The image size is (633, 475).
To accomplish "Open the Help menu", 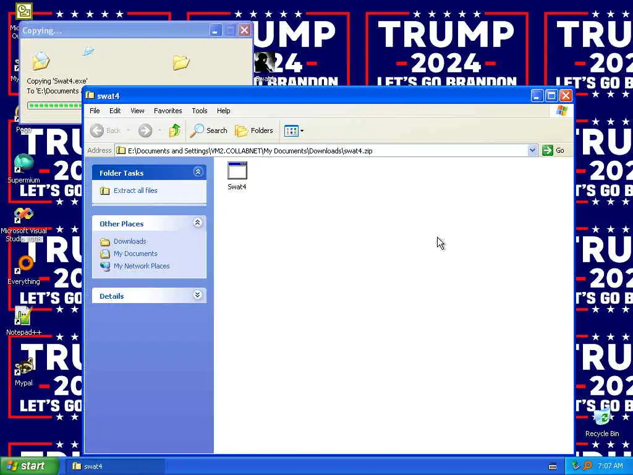I will pyautogui.click(x=223, y=111).
